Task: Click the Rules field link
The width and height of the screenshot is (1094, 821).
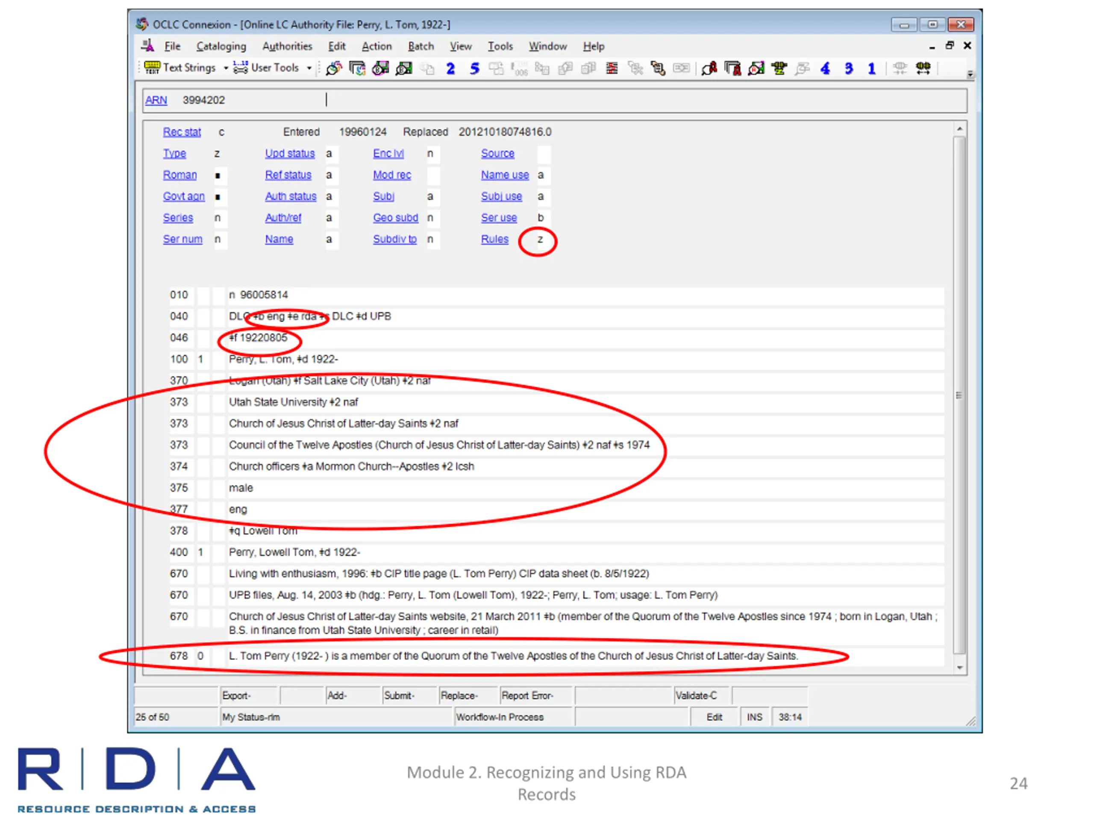Action: pyautogui.click(x=494, y=239)
